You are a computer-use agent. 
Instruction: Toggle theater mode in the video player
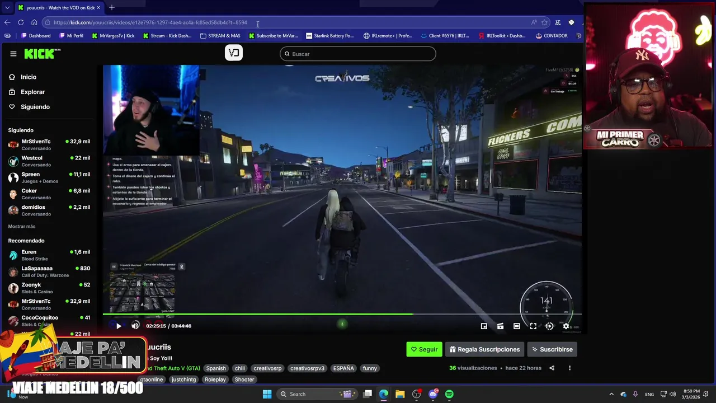click(517, 326)
